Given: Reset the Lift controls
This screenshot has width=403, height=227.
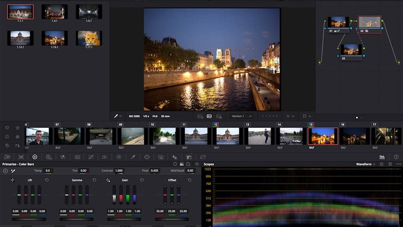Looking at the screenshot, I should 47,180.
